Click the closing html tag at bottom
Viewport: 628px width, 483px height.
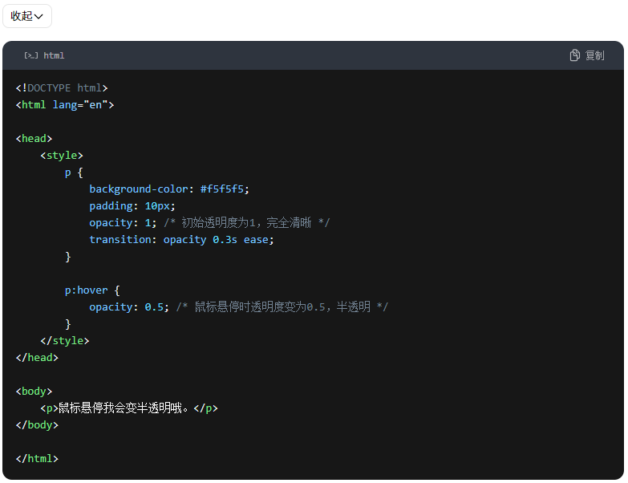[x=37, y=458]
